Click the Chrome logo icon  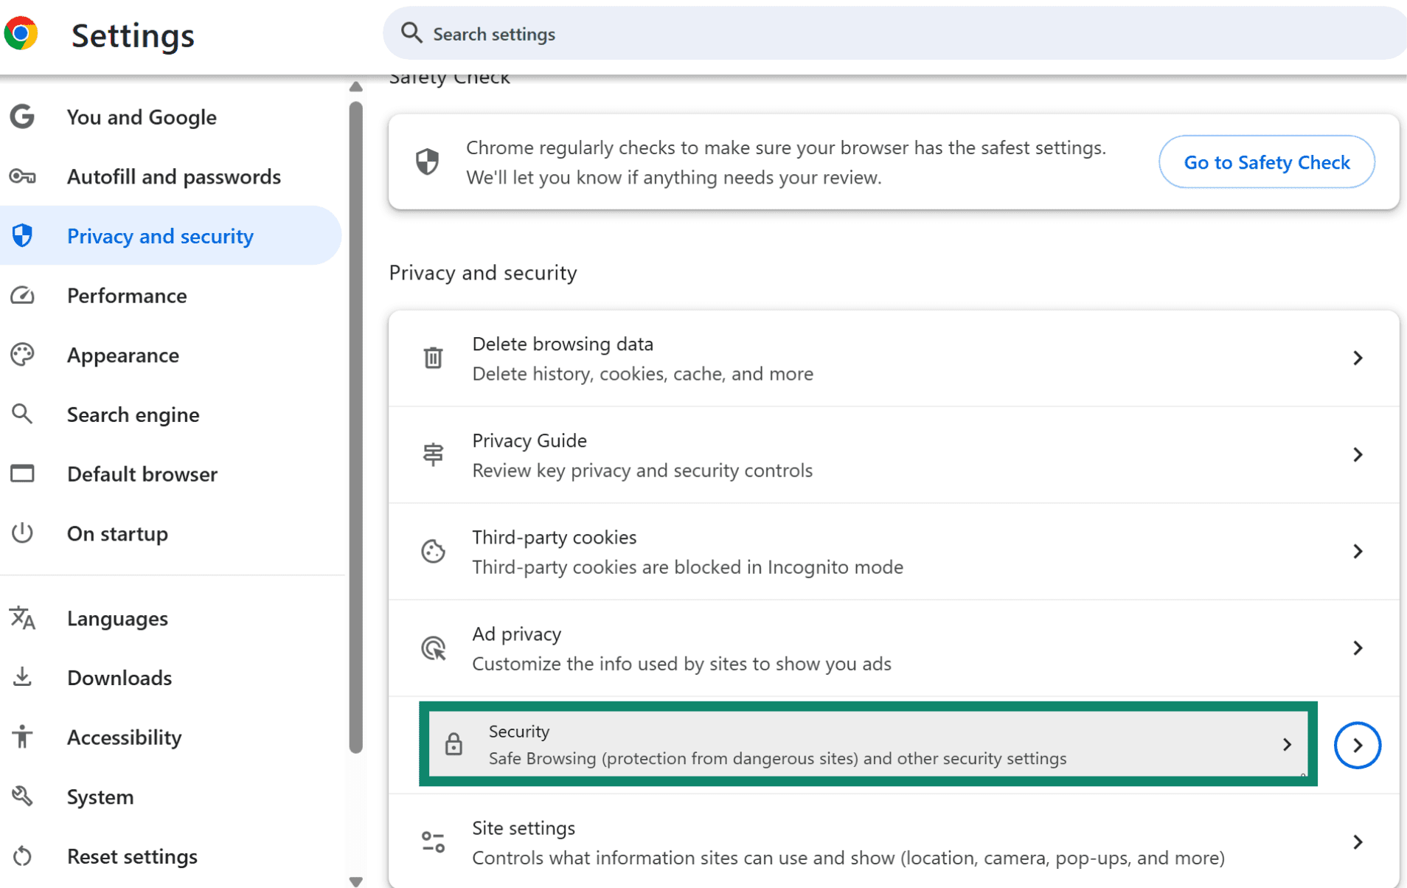pos(22,32)
